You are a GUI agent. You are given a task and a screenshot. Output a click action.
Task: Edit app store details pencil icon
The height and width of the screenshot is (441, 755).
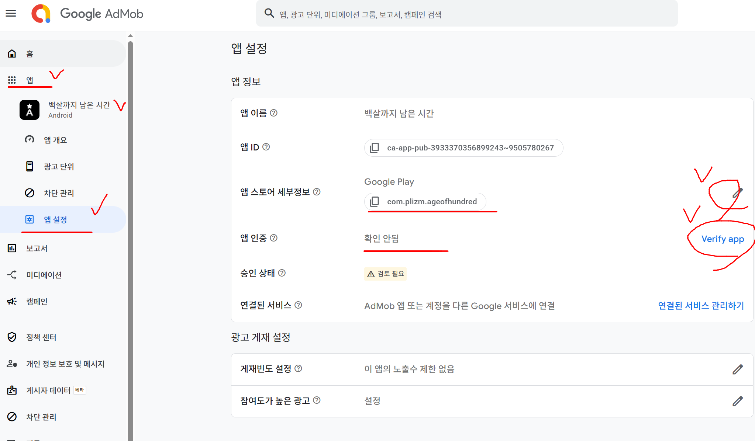(x=737, y=192)
